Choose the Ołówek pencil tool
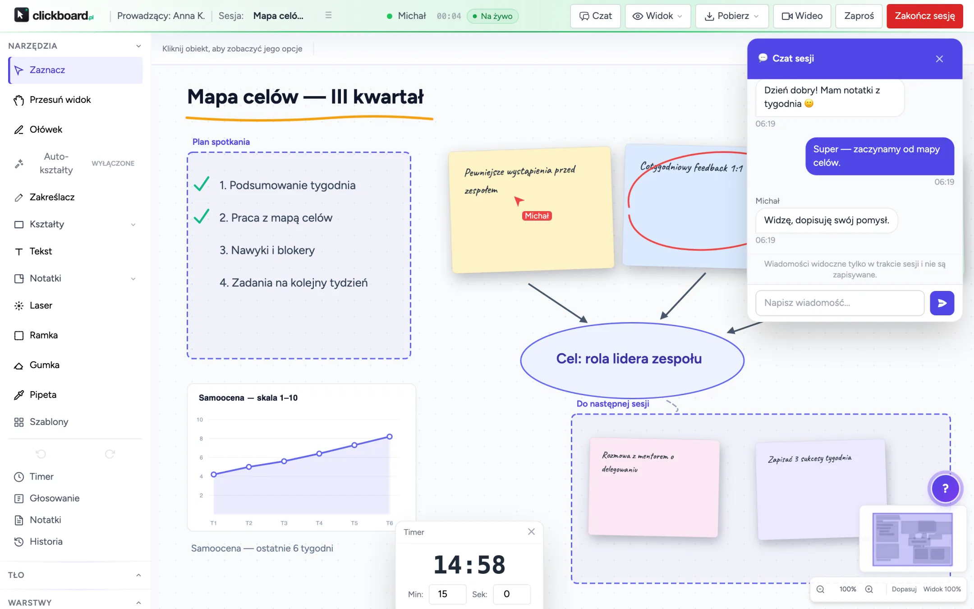974x609 pixels. click(75, 129)
